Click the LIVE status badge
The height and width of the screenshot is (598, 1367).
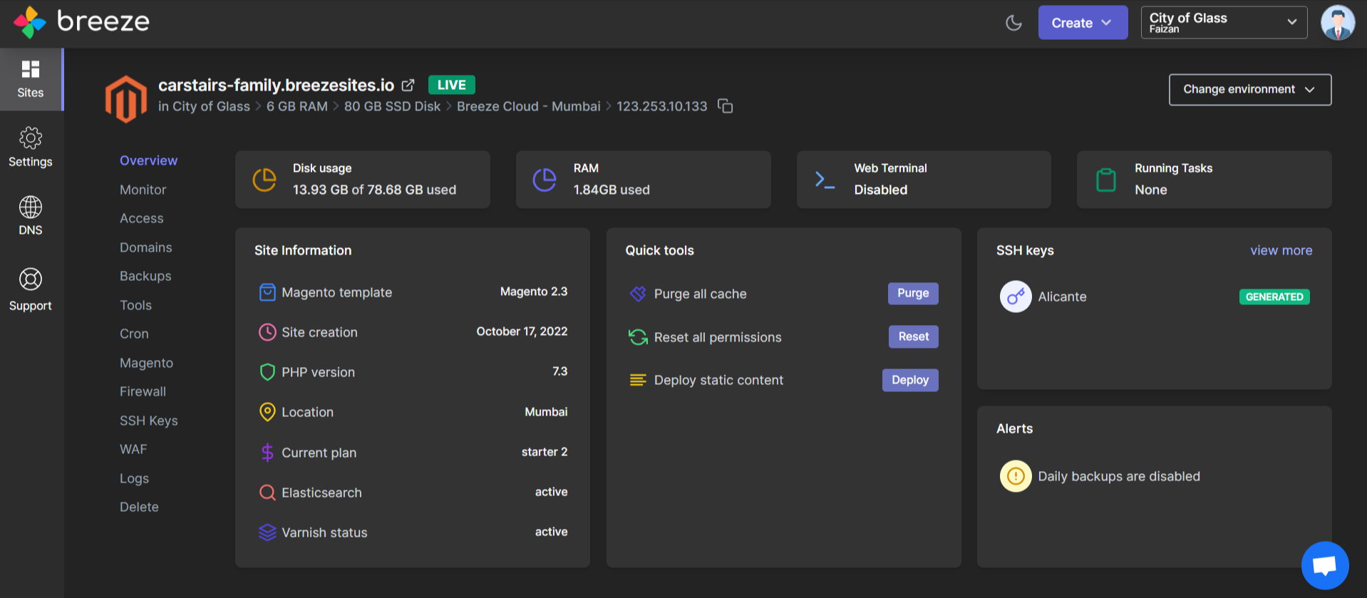(452, 85)
